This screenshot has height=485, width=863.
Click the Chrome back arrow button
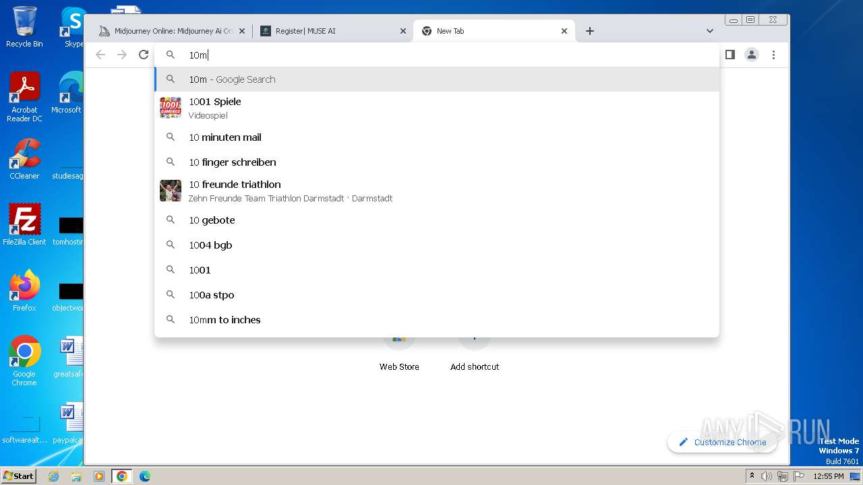click(x=100, y=55)
